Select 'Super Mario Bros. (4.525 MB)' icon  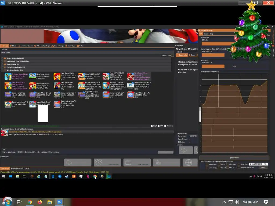pyautogui.click(x=106, y=95)
